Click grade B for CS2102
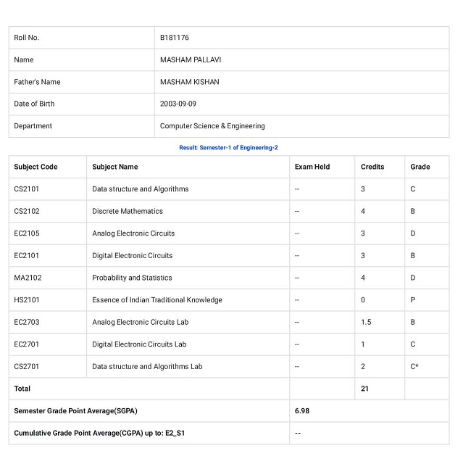Screen dimensions: 463x451 click(412, 211)
